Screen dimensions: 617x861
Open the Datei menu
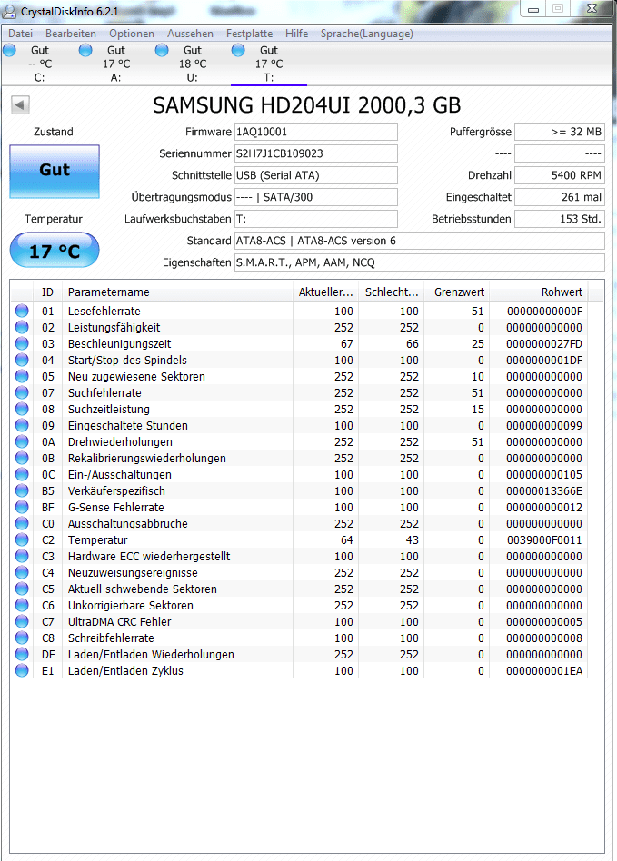(20, 34)
